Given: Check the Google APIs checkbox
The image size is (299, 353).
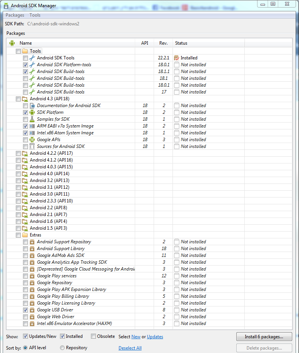Looking at the screenshot, I should click(x=25, y=140).
